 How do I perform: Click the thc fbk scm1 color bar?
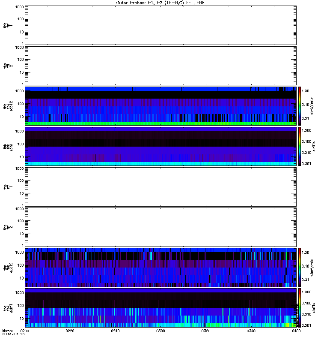tap(300, 308)
